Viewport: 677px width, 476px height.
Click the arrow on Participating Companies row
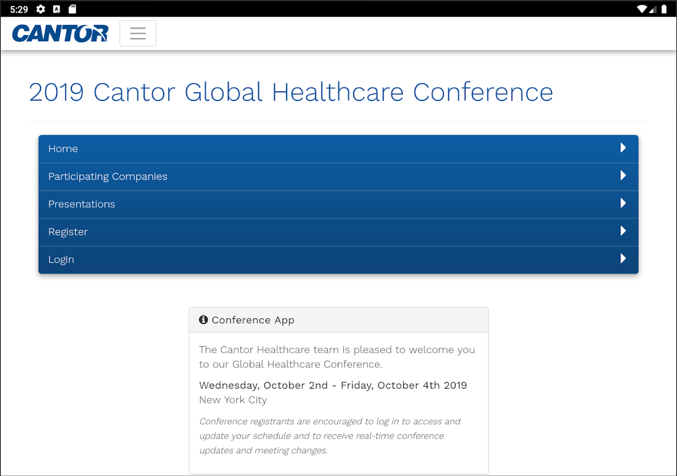pos(623,176)
